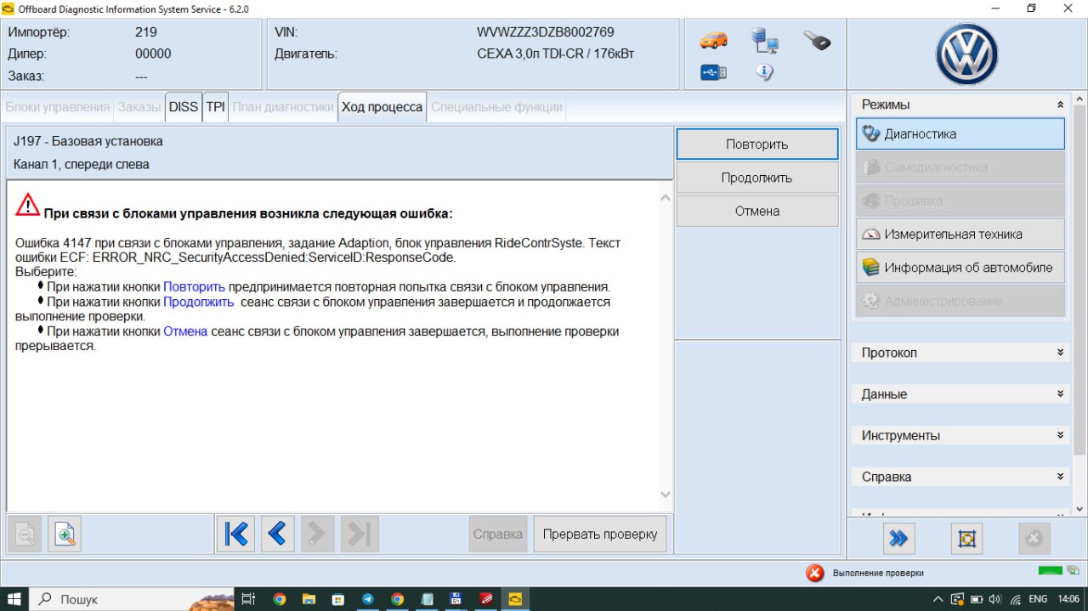This screenshot has height=611, width=1088.
Task: Click the red warning triangle icon
Action: (27, 205)
